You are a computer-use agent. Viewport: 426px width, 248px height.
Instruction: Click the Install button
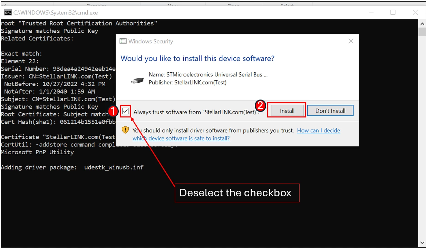[x=287, y=111]
